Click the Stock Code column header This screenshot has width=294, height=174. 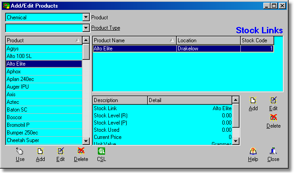(257, 40)
